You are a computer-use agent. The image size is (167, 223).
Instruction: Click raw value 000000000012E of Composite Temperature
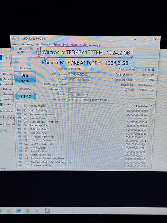(x=138, y=115)
